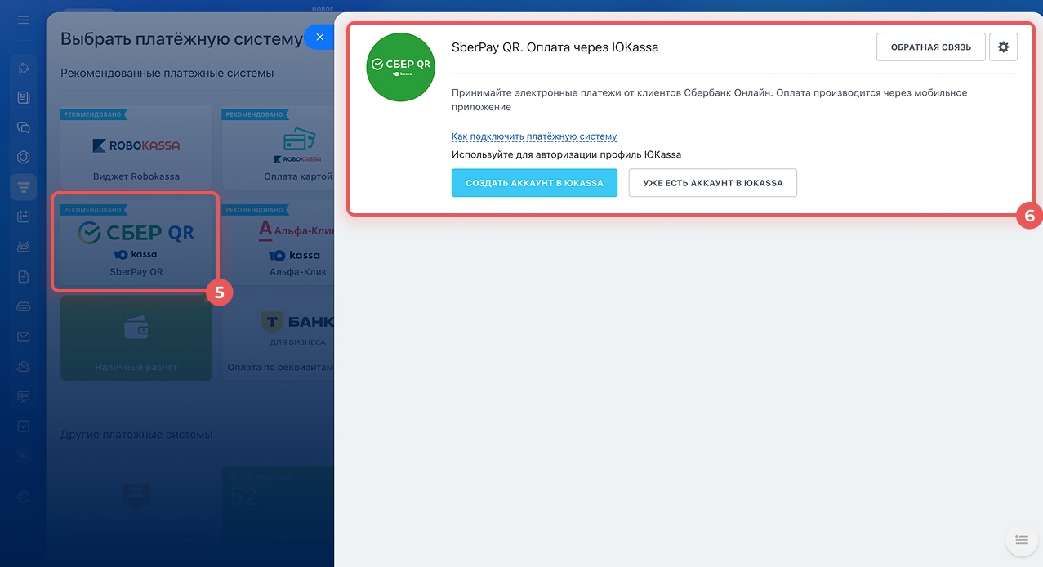1043x567 pixels.
Task: Open 'Как подключить платёжную систему' link
Action: [x=534, y=136]
